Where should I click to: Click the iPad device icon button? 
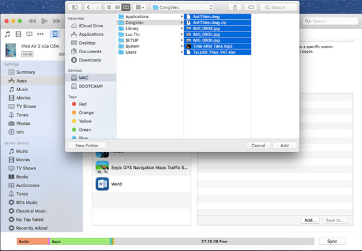(x=55, y=34)
